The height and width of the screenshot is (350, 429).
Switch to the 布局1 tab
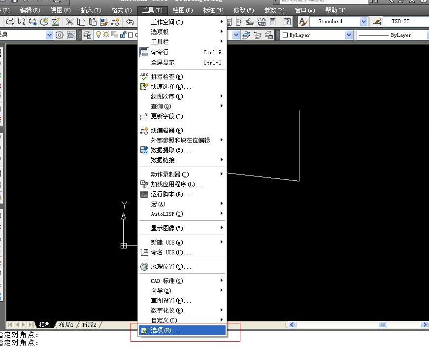click(x=66, y=324)
